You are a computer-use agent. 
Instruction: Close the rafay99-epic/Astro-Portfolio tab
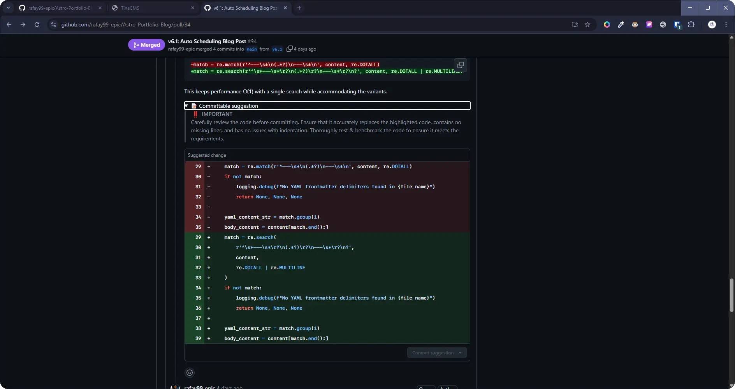click(100, 8)
